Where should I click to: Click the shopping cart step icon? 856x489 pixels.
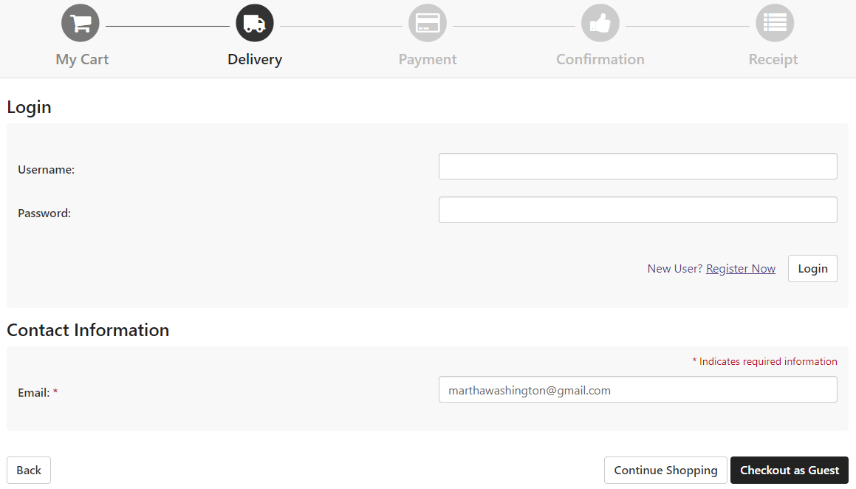pos(81,24)
